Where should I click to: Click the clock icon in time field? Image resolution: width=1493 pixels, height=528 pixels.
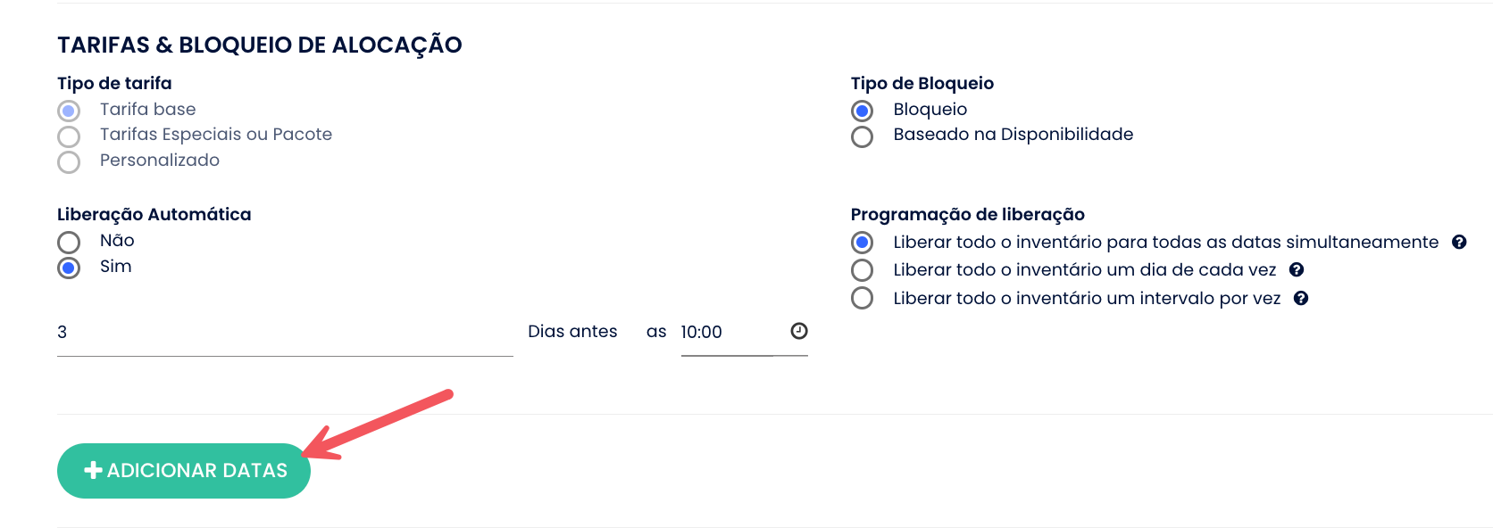coord(799,331)
